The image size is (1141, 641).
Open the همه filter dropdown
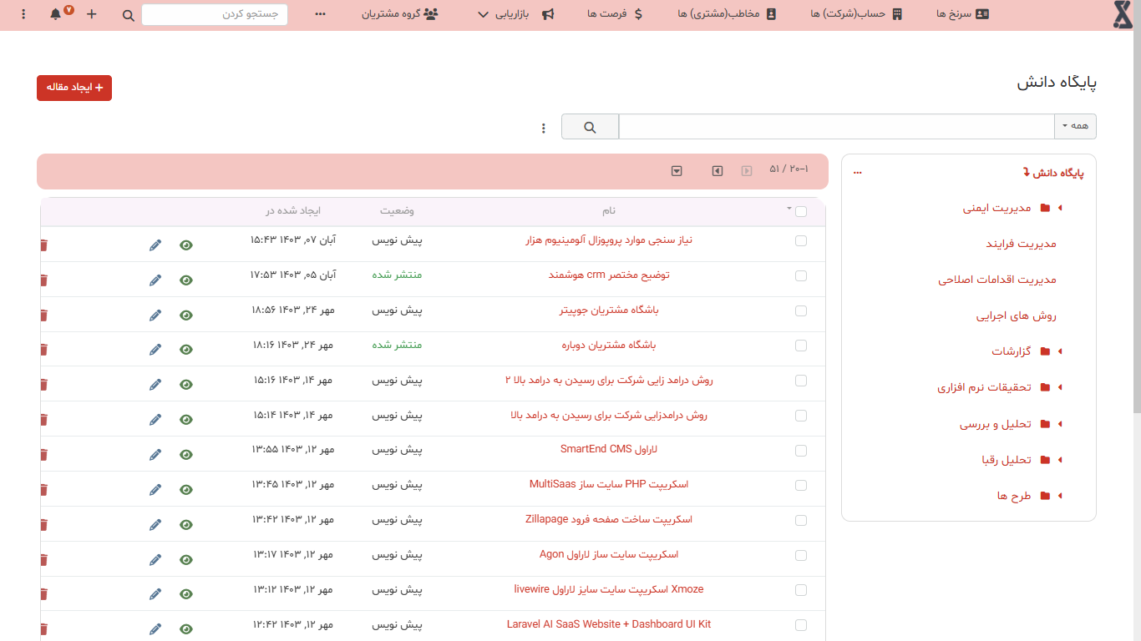(x=1076, y=127)
